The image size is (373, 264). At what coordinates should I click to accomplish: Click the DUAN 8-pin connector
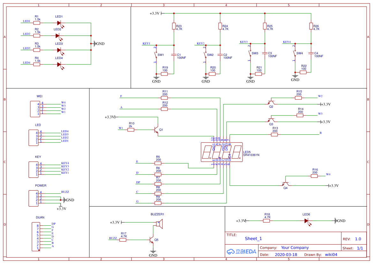pos(34,237)
